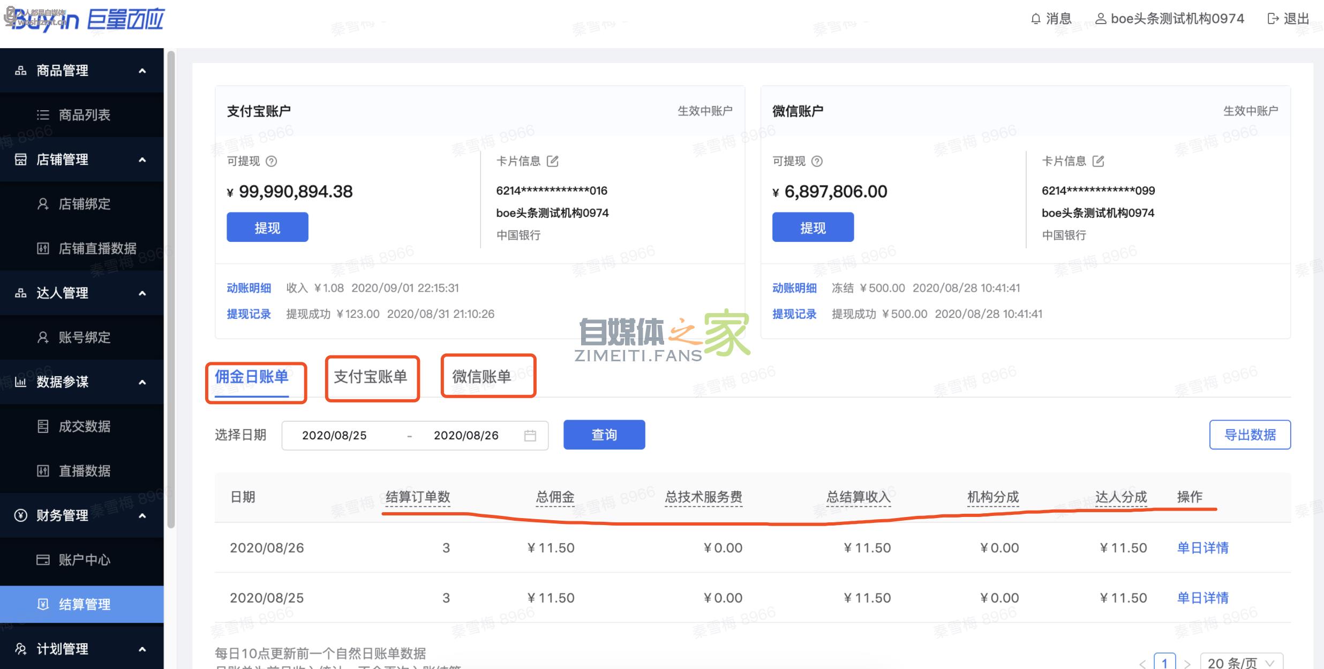Click the edit icon beside Alipay 卡片信息

[x=553, y=161]
